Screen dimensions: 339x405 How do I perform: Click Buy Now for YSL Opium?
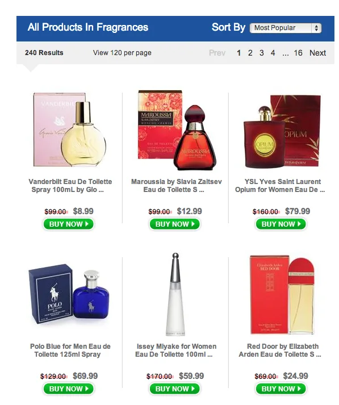pyautogui.click(x=281, y=224)
